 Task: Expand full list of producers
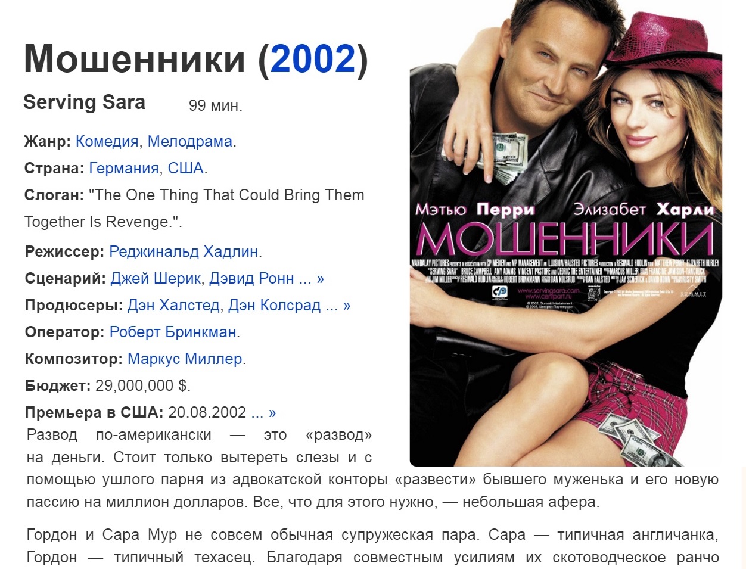[x=338, y=306]
